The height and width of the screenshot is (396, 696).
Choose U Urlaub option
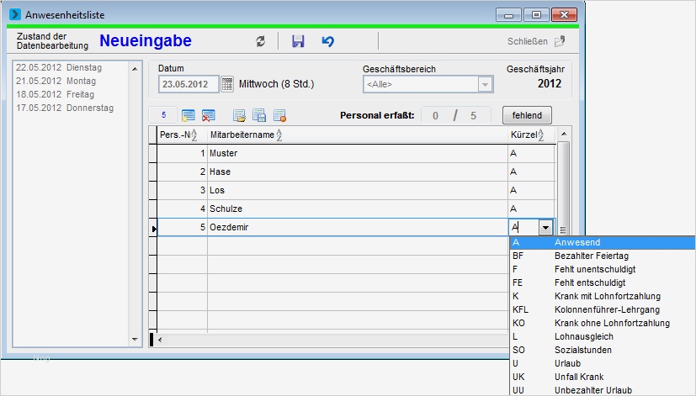click(603, 363)
